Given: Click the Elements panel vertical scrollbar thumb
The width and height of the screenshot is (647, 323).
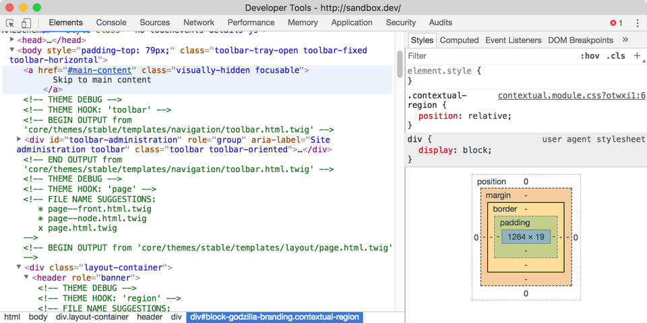Looking at the screenshot, I should click(x=400, y=64).
